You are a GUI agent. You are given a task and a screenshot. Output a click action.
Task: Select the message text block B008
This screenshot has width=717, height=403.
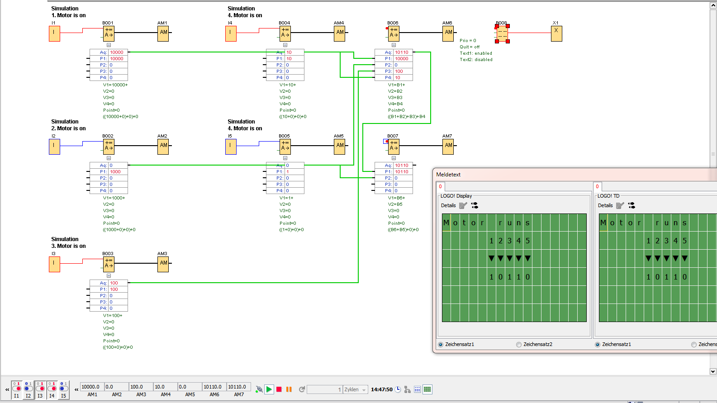coord(502,33)
